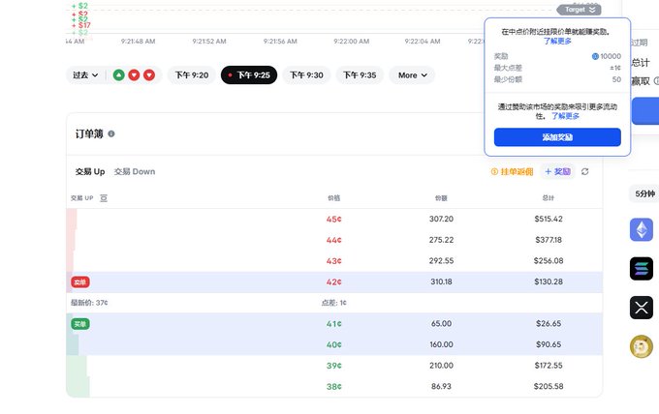The width and height of the screenshot is (659, 414).
Task: Refresh the order book
Action: 584,171
